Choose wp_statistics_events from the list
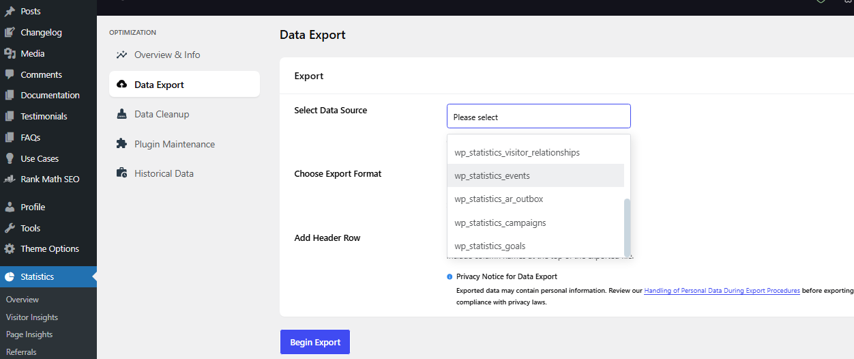854x359 pixels. pyautogui.click(x=492, y=176)
